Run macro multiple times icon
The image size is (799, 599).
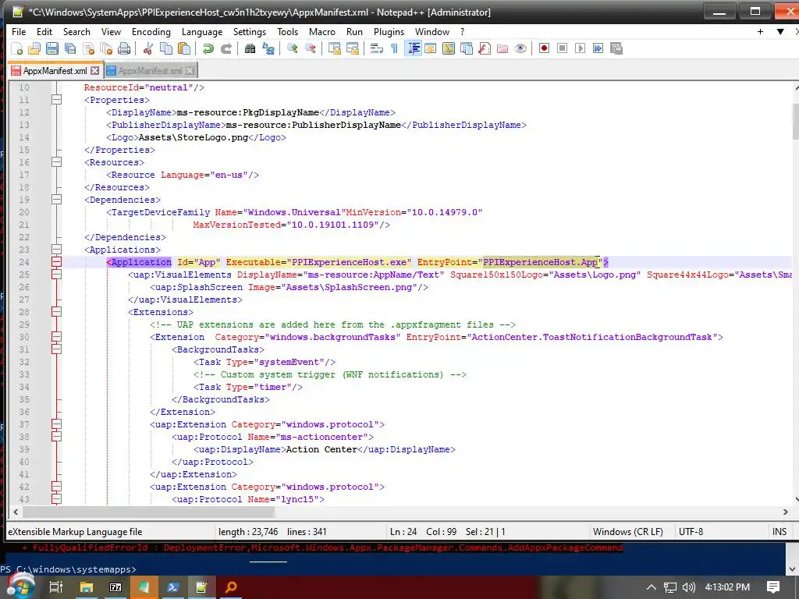pos(598,48)
